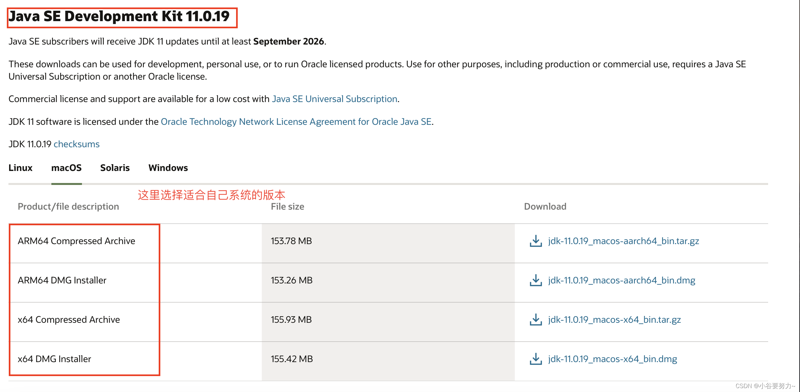Open Java SE Universal Subscription link

335,99
